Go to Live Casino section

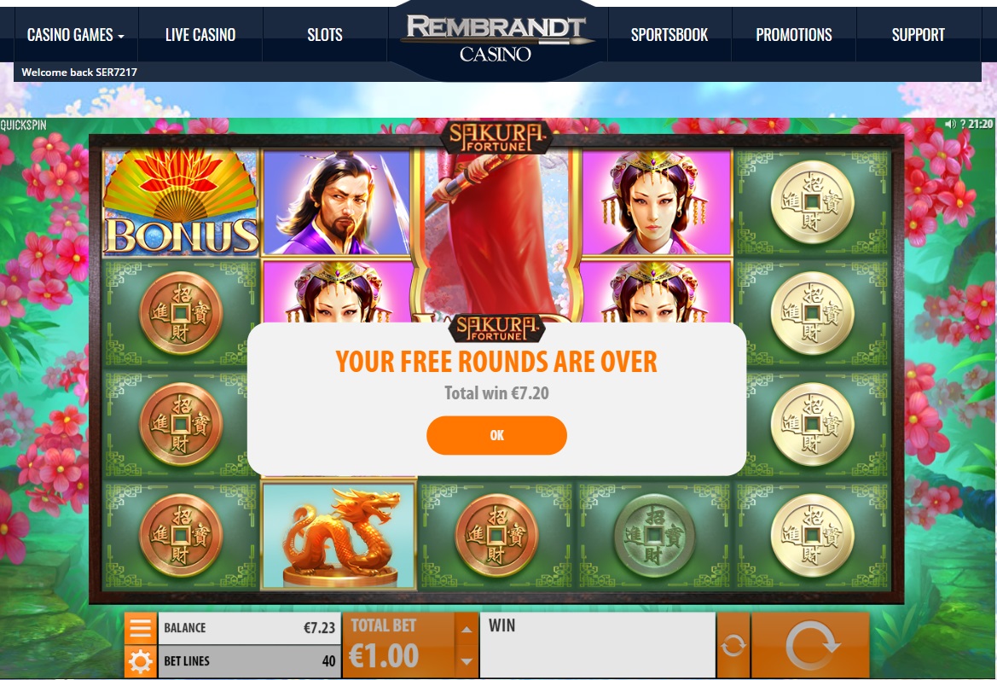(200, 35)
